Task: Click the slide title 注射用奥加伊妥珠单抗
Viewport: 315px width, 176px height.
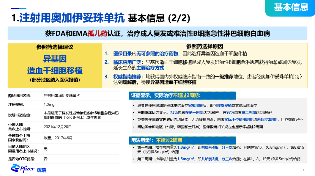Action: click(x=72, y=18)
